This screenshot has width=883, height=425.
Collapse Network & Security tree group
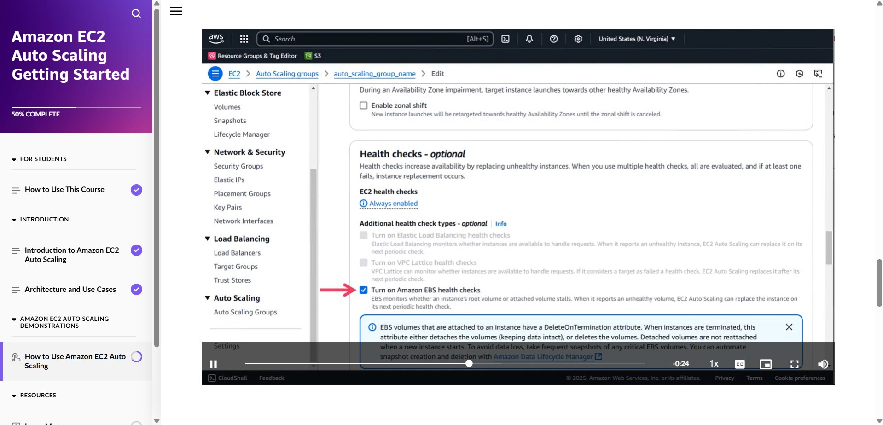coord(208,152)
